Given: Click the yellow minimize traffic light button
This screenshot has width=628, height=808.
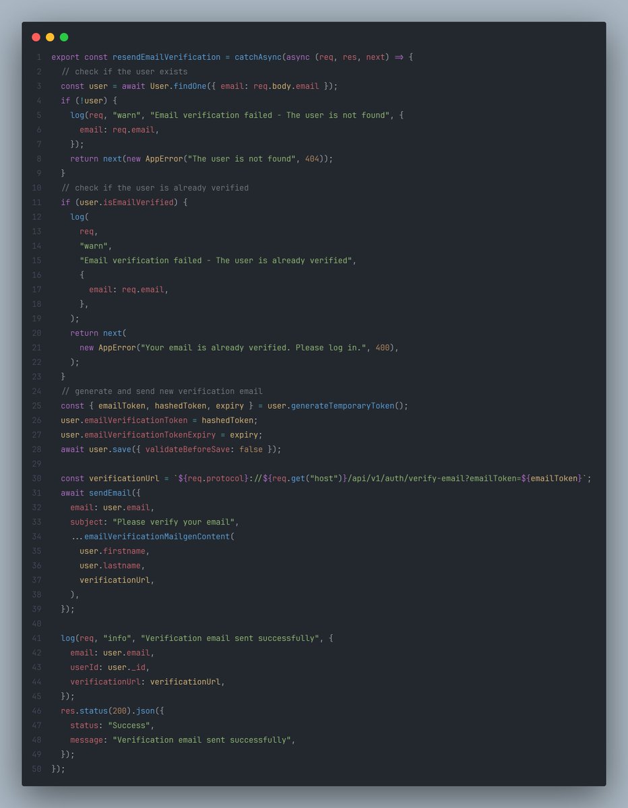Looking at the screenshot, I should click(x=49, y=38).
